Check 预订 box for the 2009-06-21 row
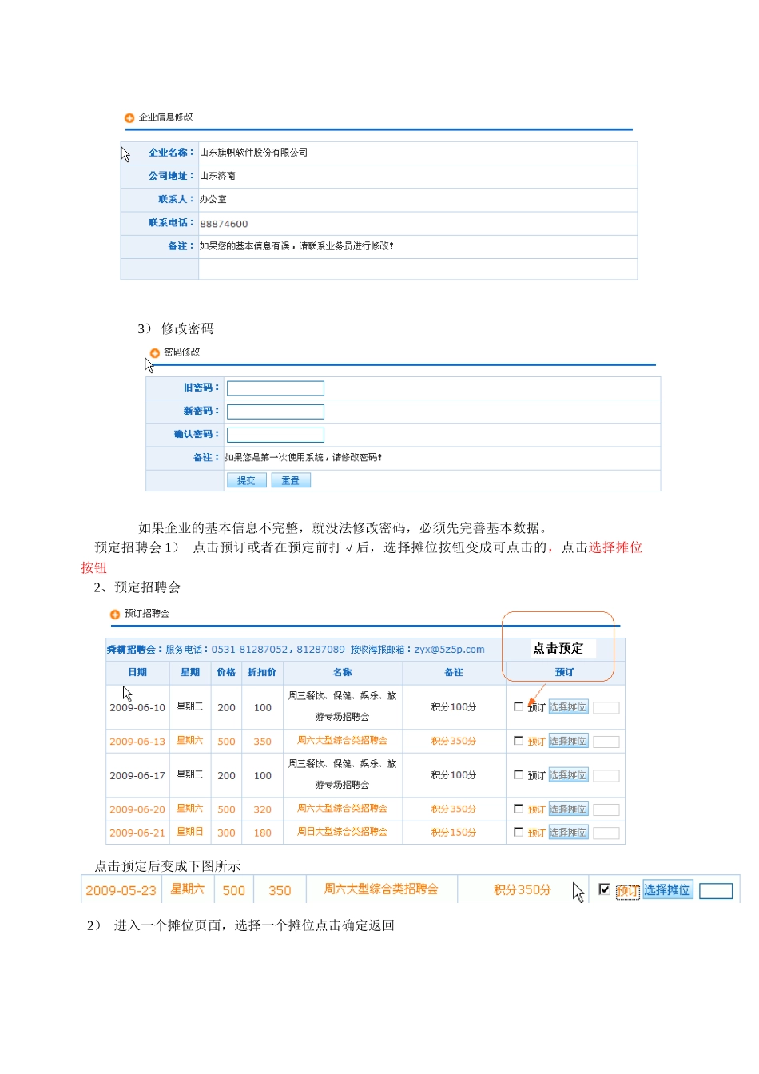Screen dimensions: 759x1074 [x=519, y=832]
